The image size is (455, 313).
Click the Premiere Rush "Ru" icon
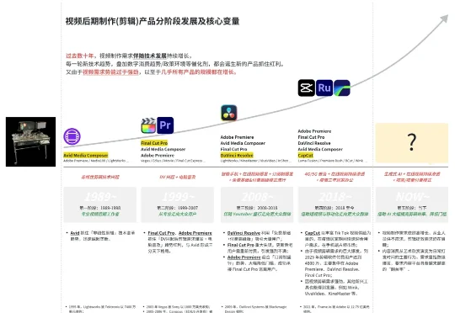(x=324, y=88)
